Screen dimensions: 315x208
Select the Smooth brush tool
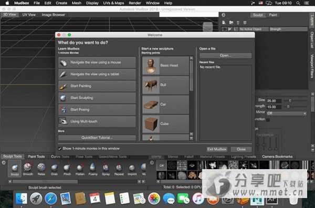(x=28, y=169)
